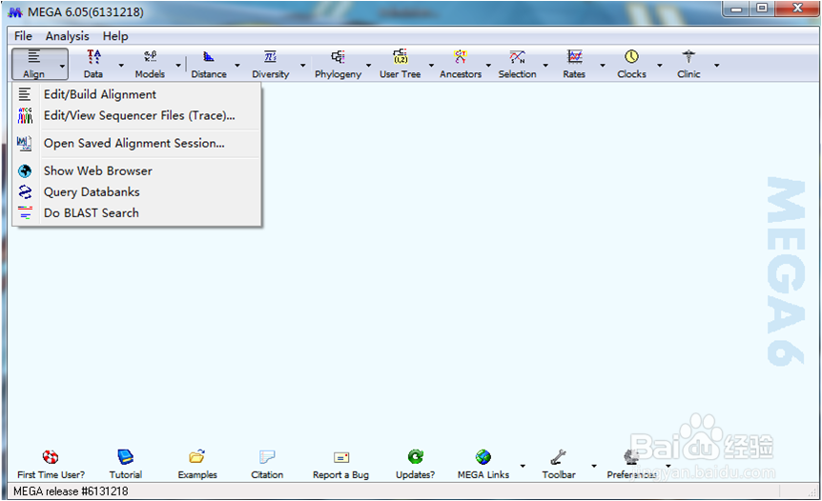Expand the Phylogeny dropdown arrow
Screen dimensions: 822x501
click(368, 66)
